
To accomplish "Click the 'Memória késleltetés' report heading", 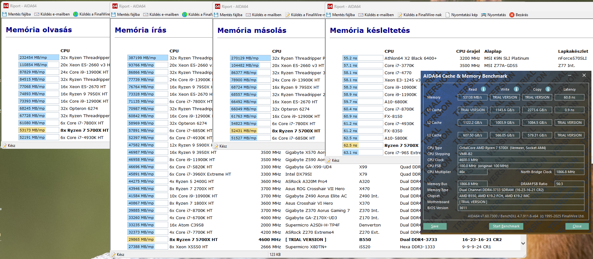I will [x=370, y=30].
